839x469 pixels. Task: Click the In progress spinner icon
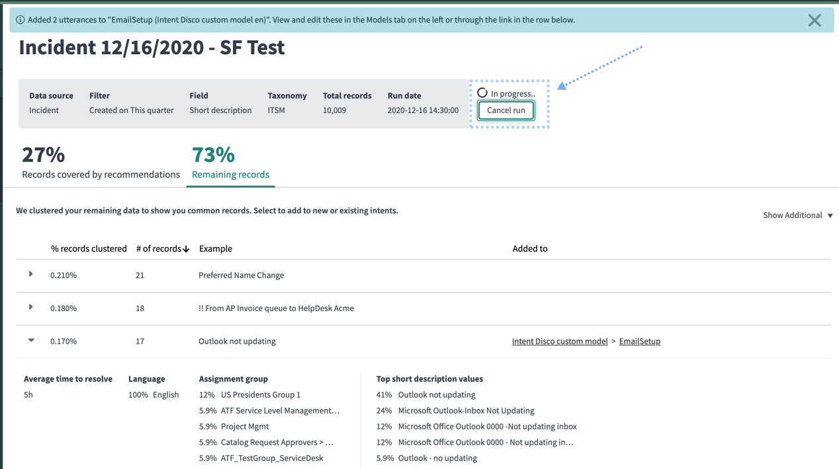pyautogui.click(x=482, y=93)
